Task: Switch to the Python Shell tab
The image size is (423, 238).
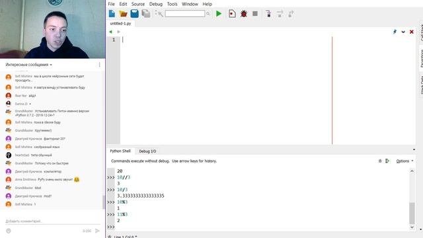Action: [x=120, y=151]
